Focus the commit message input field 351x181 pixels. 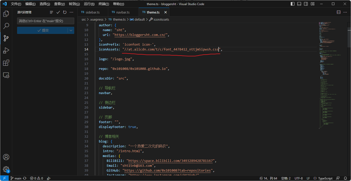click(46, 21)
